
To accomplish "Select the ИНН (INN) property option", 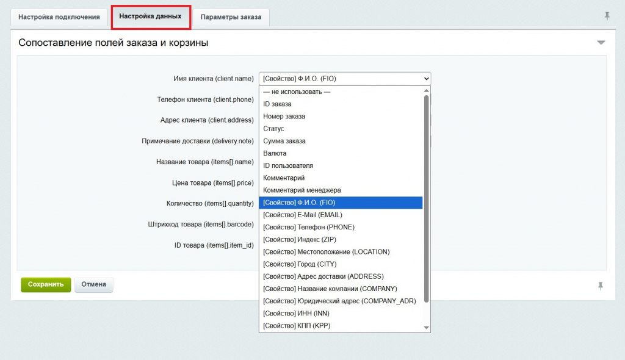I will 296,313.
